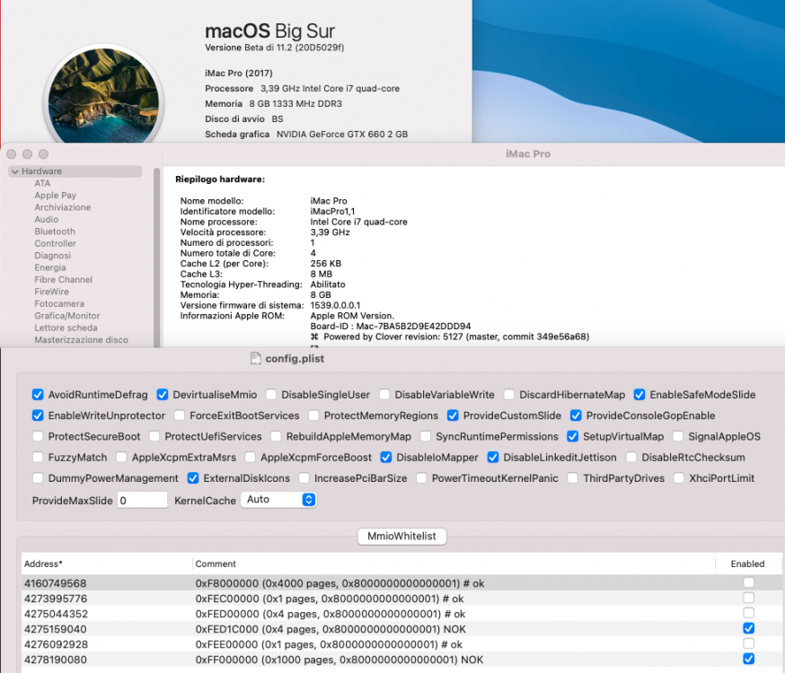Screen dimensions: 785x673
Task: Enable ThirdPartyDrives checkbox
Action: pos(573,478)
